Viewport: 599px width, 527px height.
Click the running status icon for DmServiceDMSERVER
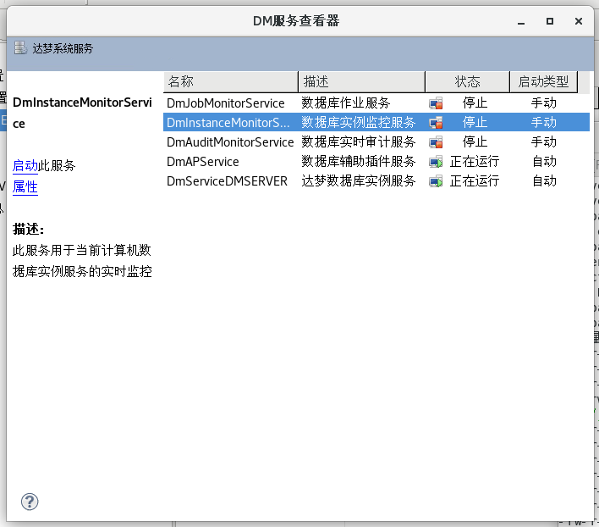(x=436, y=181)
